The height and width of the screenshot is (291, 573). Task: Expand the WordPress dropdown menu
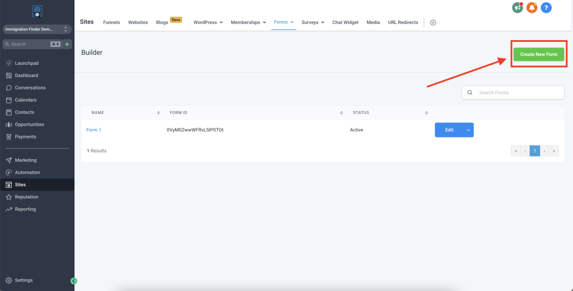[x=208, y=22]
